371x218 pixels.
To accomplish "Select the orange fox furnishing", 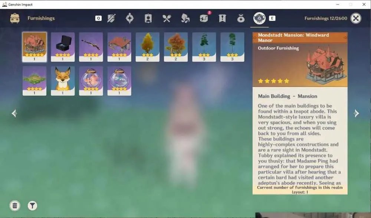I will pos(63,81).
